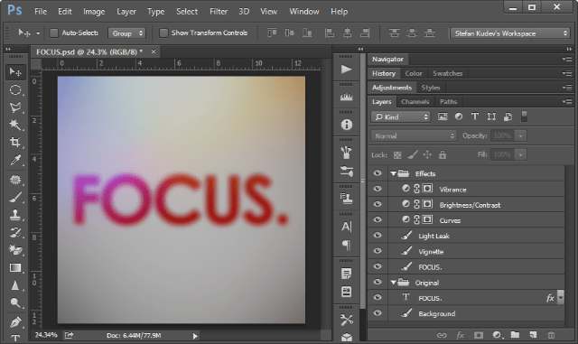Open the Paragraph panel icon
Viewport: 578px width, 344px height.
pyautogui.click(x=346, y=245)
